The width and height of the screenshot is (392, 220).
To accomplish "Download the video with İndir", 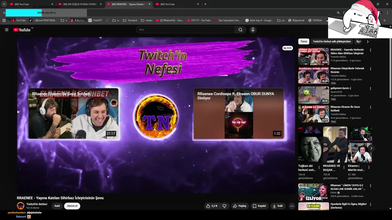I will pyautogui.click(x=278, y=206).
